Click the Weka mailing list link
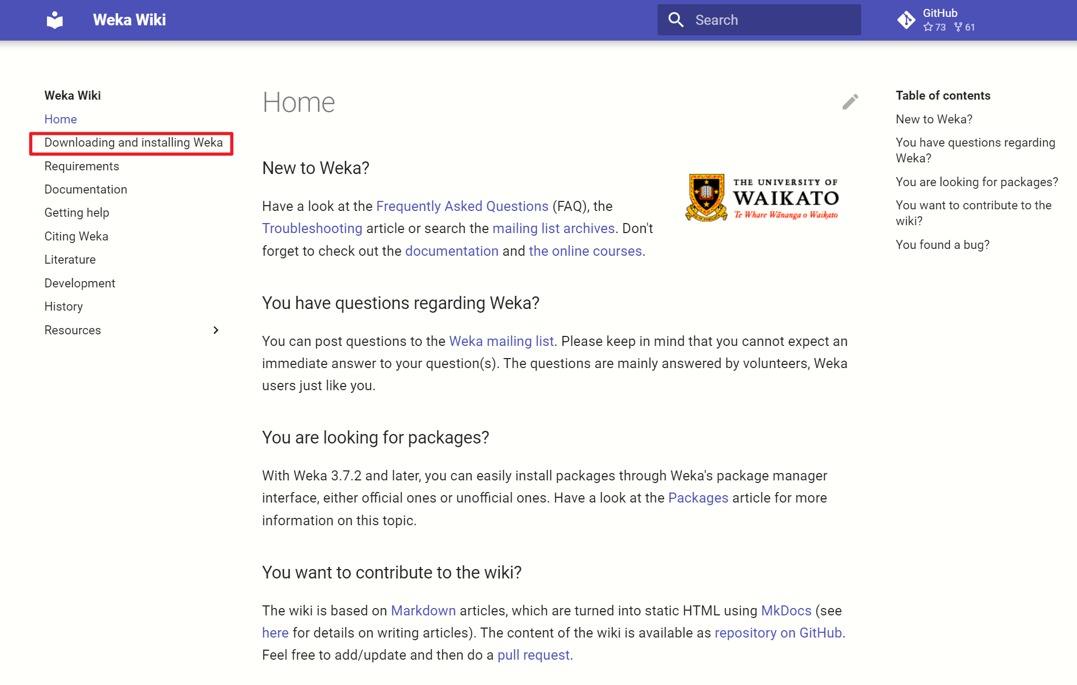This screenshot has width=1077, height=685. (x=501, y=341)
